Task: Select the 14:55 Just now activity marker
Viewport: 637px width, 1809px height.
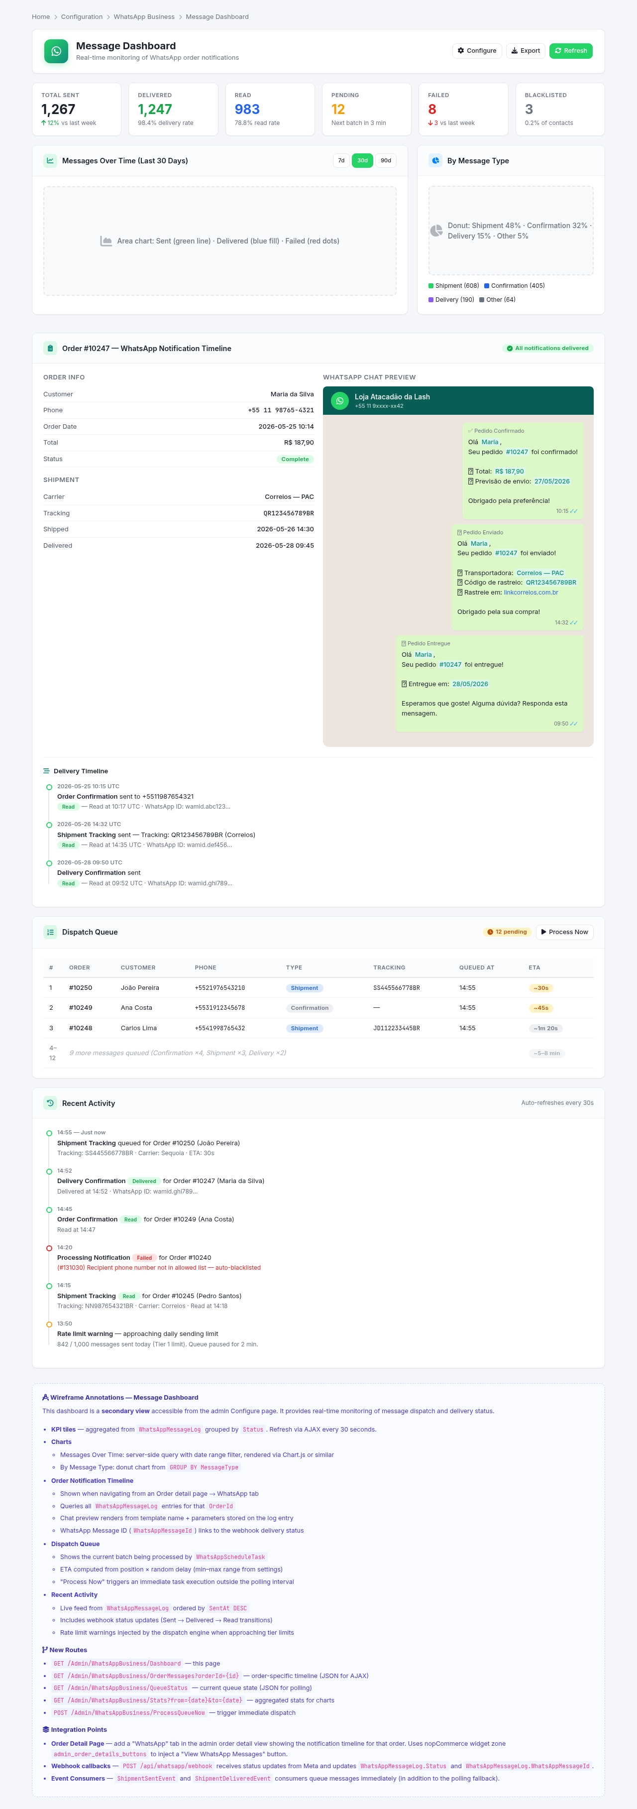Action: (49, 1133)
